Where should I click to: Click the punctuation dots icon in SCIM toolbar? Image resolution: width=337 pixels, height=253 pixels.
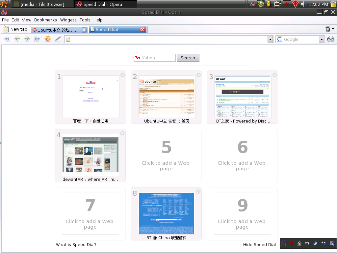[324, 243]
